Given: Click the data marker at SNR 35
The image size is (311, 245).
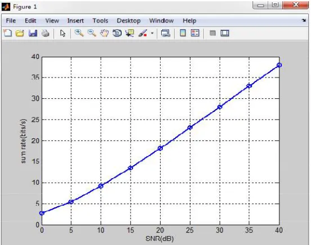Looking at the screenshot, I should pos(250,86).
